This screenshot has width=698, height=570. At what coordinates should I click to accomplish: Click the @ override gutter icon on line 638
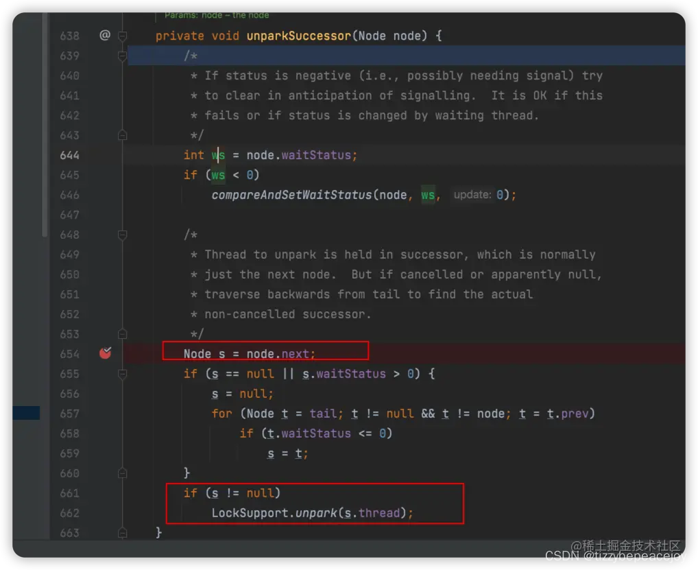tap(105, 35)
